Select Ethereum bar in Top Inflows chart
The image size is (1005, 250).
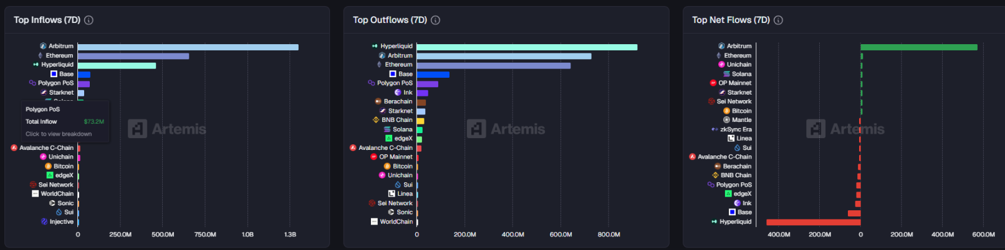133,56
